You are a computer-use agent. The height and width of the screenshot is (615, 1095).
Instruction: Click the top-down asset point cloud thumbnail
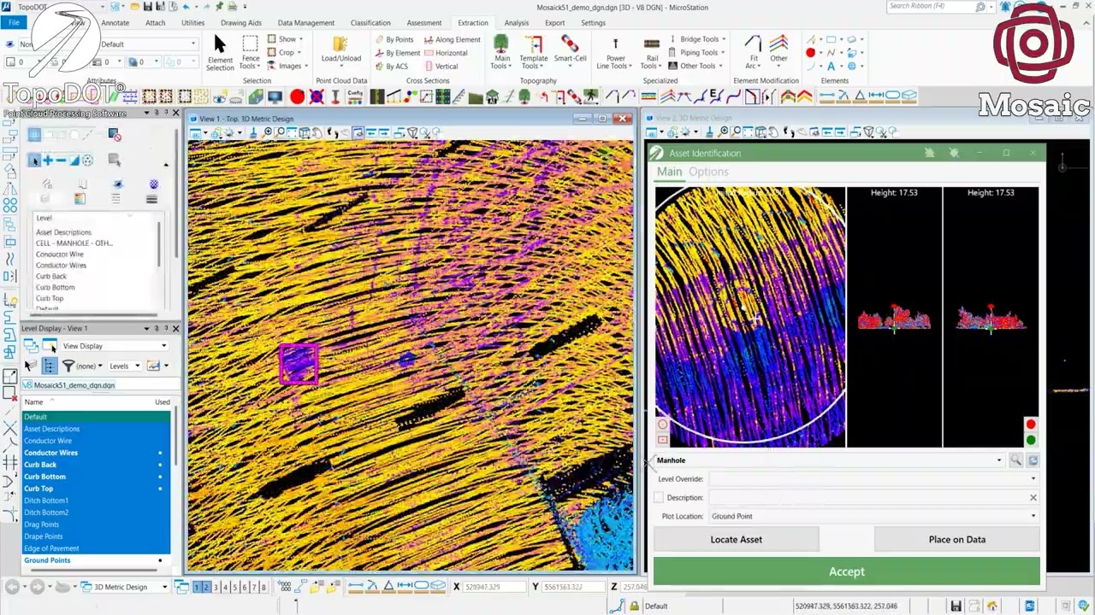click(x=750, y=317)
